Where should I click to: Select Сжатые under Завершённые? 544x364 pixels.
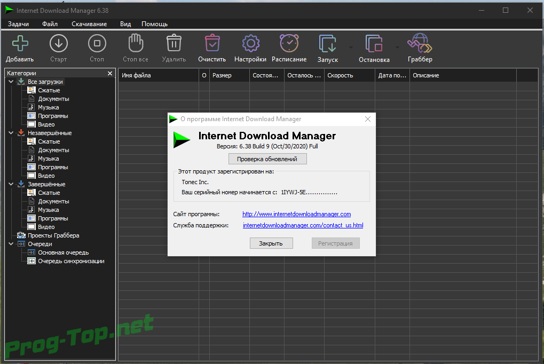click(x=49, y=193)
